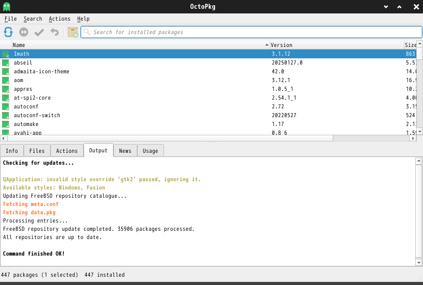Switch to the Info tab

(x=12, y=151)
